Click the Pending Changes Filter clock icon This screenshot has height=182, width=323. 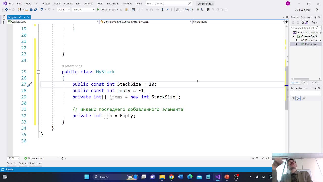[313, 22]
